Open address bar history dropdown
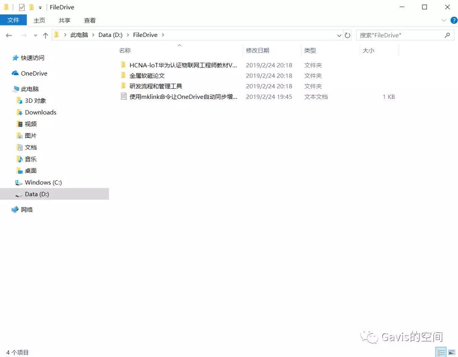Image resolution: width=458 pixels, height=357 pixels. (339, 35)
